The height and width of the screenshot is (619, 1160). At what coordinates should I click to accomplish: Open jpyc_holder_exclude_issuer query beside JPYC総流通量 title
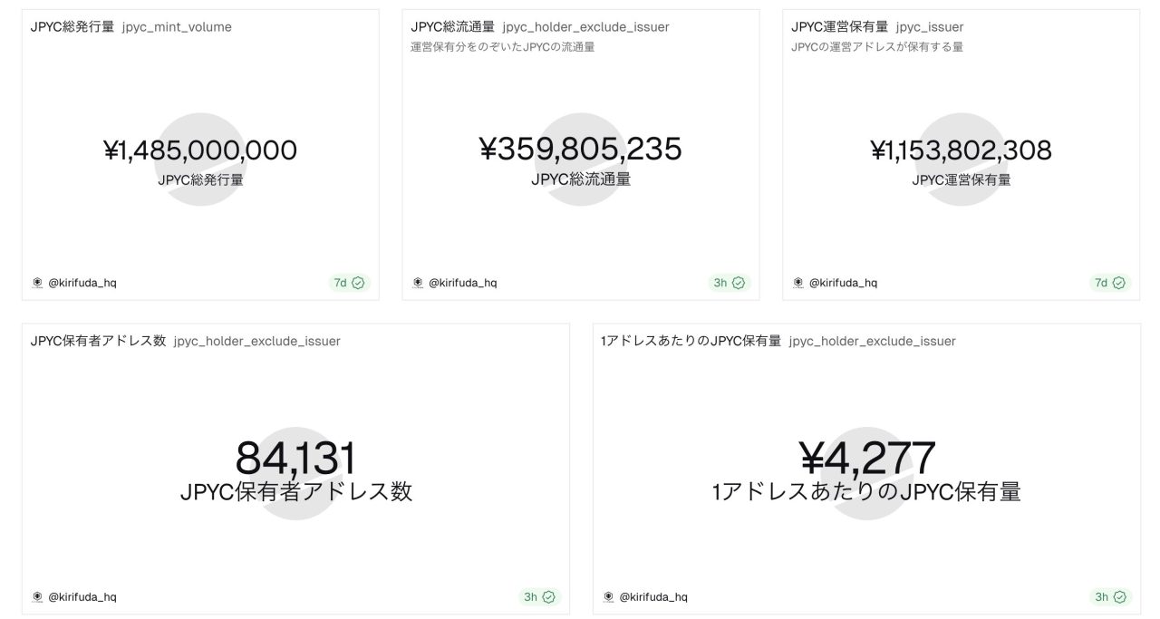[585, 27]
